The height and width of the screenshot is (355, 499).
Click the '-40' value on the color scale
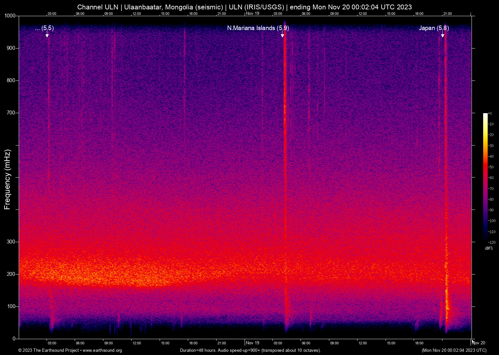click(491, 156)
